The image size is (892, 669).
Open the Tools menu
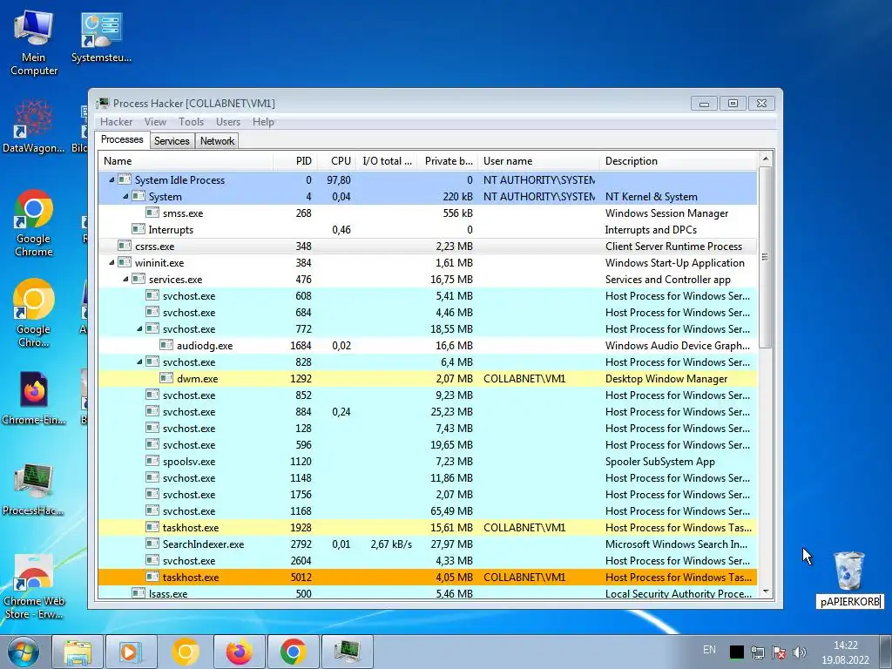(191, 122)
